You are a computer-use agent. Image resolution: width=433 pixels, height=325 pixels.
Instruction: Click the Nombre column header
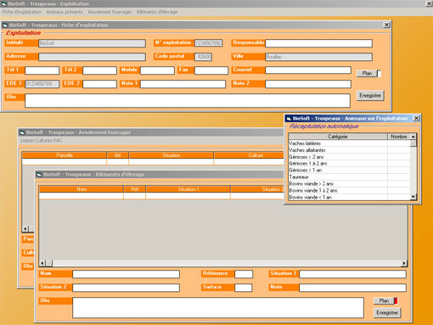pos(399,137)
